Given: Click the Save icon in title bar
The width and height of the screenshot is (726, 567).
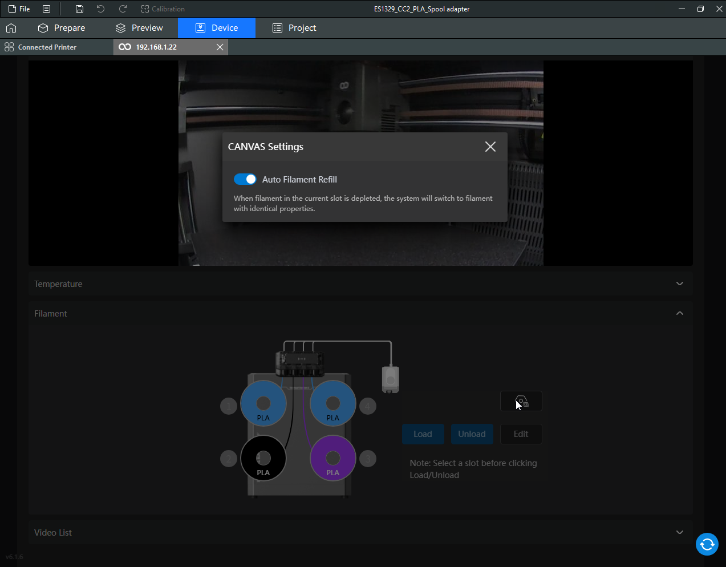Looking at the screenshot, I should click(79, 9).
